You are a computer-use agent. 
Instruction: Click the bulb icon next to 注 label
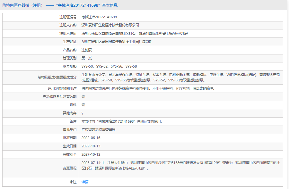71,182
